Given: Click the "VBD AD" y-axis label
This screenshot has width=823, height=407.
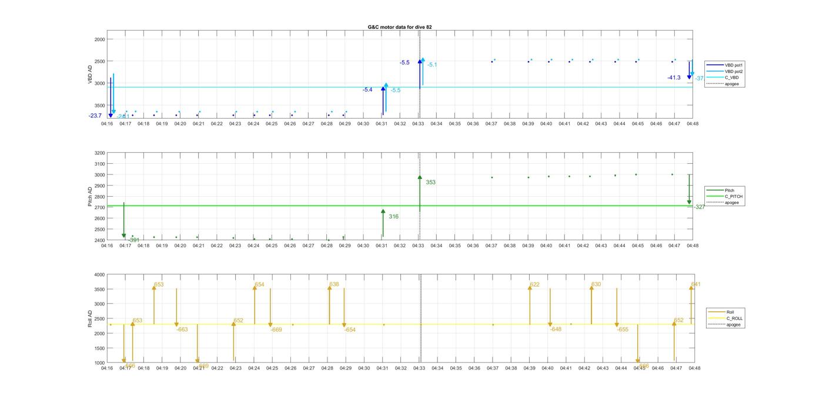Looking at the screenshot, I should point(91,75).
